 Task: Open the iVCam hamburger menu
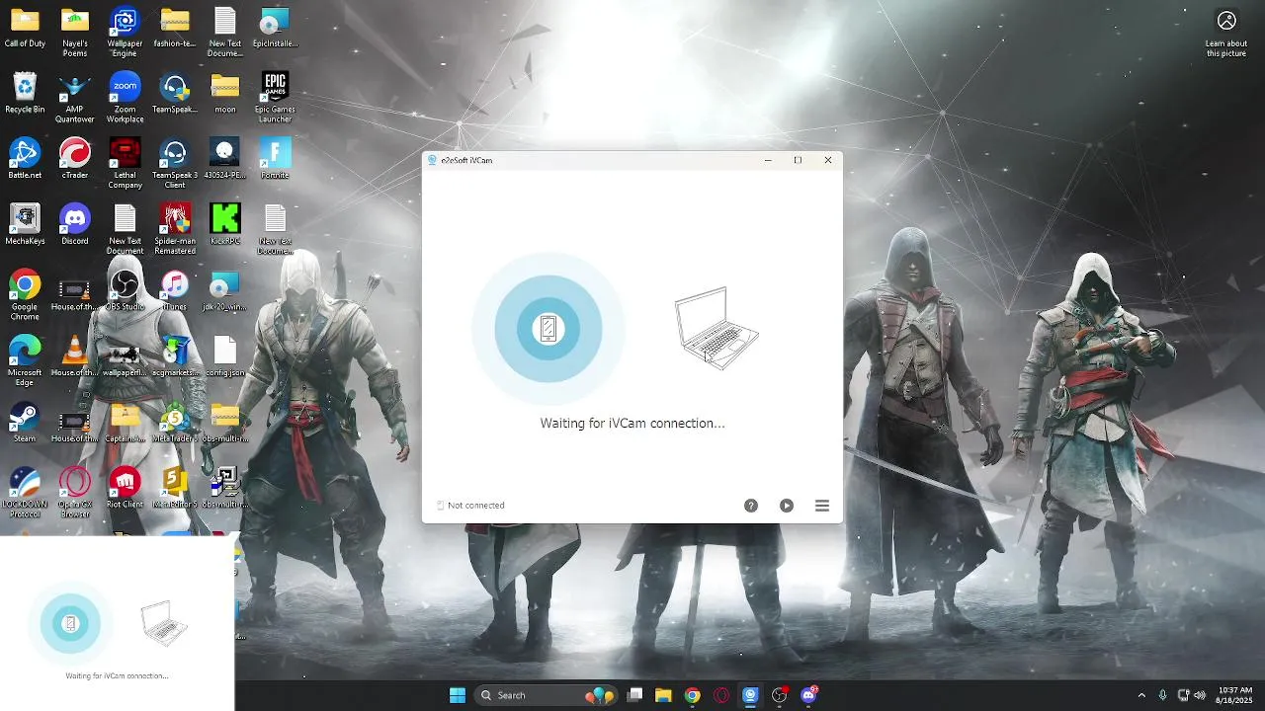[822, 506]
